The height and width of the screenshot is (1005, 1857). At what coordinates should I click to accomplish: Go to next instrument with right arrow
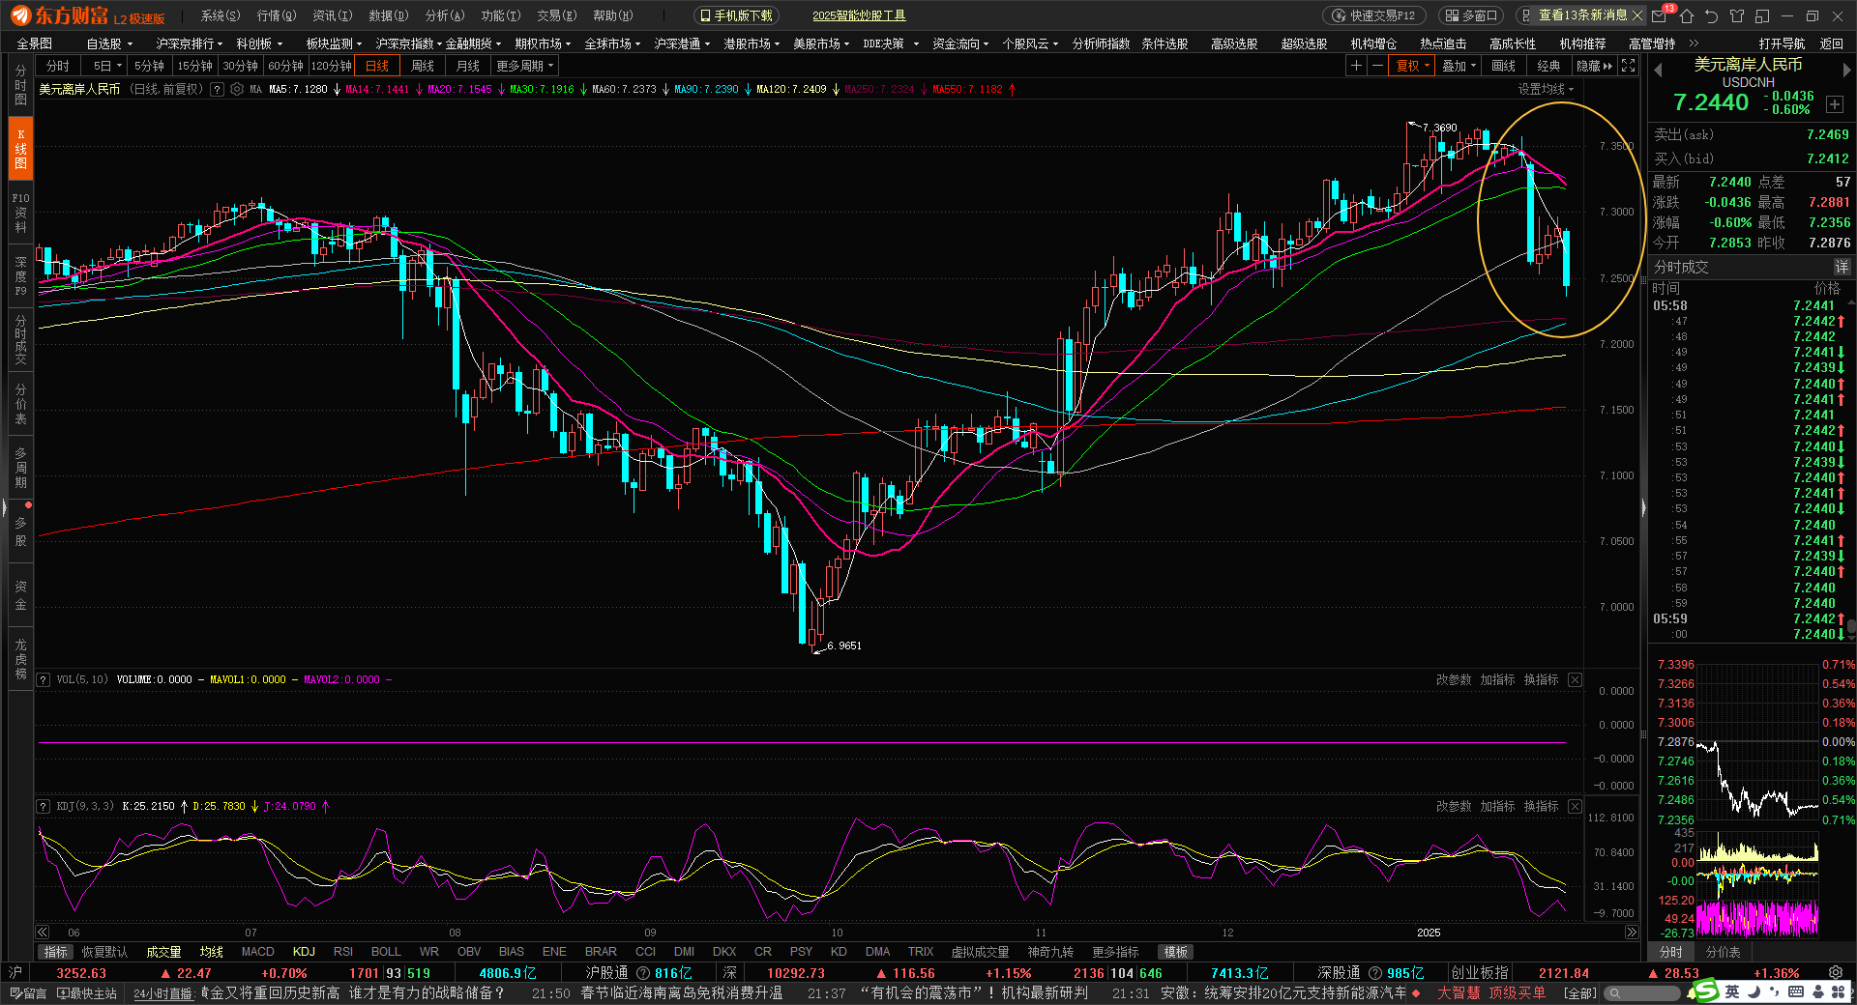1845,70
